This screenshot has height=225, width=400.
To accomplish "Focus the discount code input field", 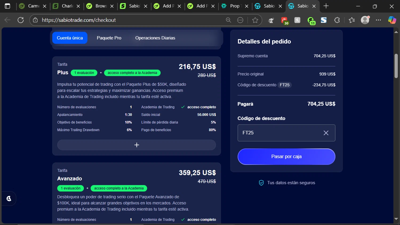I will point(286,133).
